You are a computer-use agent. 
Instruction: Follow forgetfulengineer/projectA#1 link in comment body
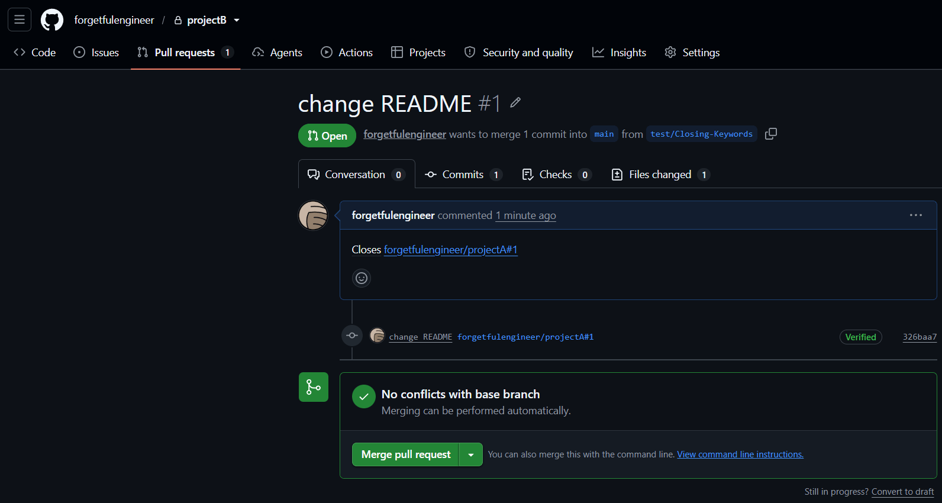click(451, 250)
